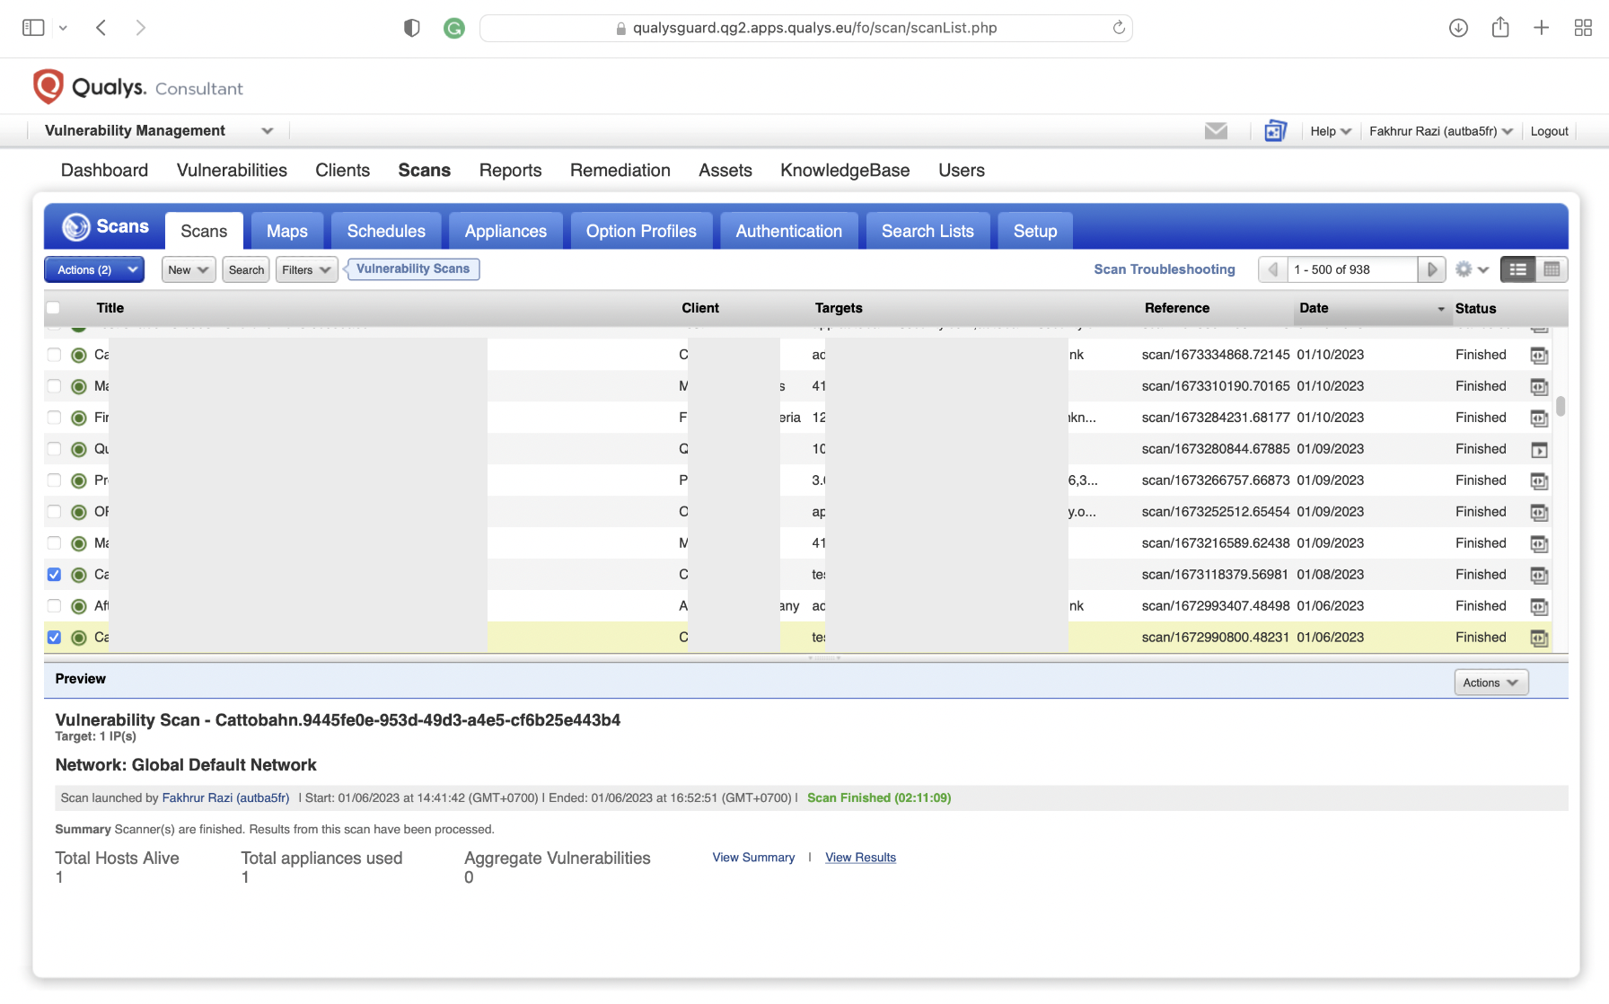1609x1004 pixels.
Task: Open Fakhrur Razi user account dropdown
Action: (x=1441, y=131)
